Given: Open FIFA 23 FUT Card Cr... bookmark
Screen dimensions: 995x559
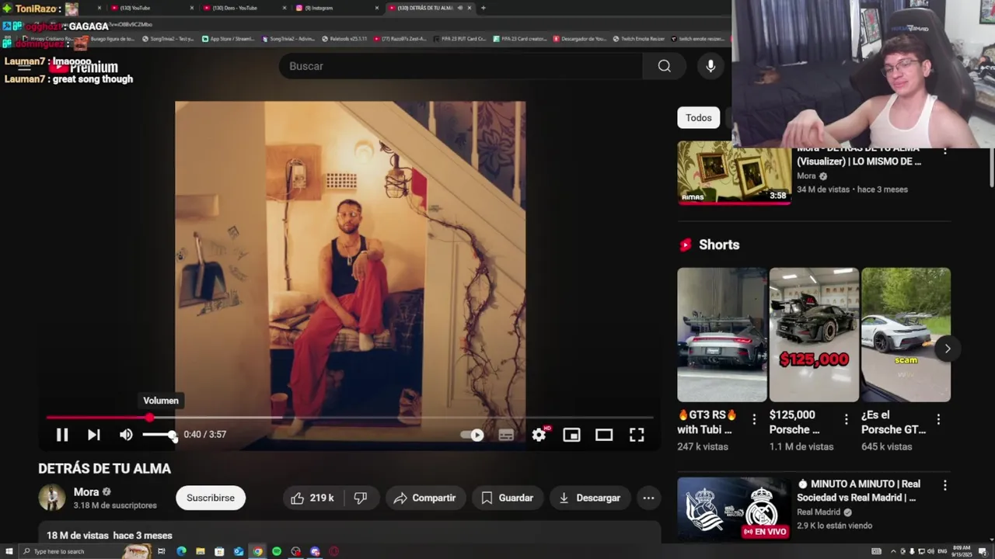Looking at the screenshot, I should click(x=459, y=39).
